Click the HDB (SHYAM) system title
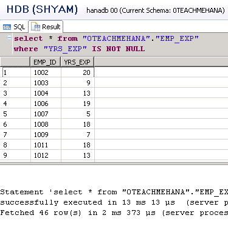The width and height of the screenshot is (228, 229). click(42, 10)
